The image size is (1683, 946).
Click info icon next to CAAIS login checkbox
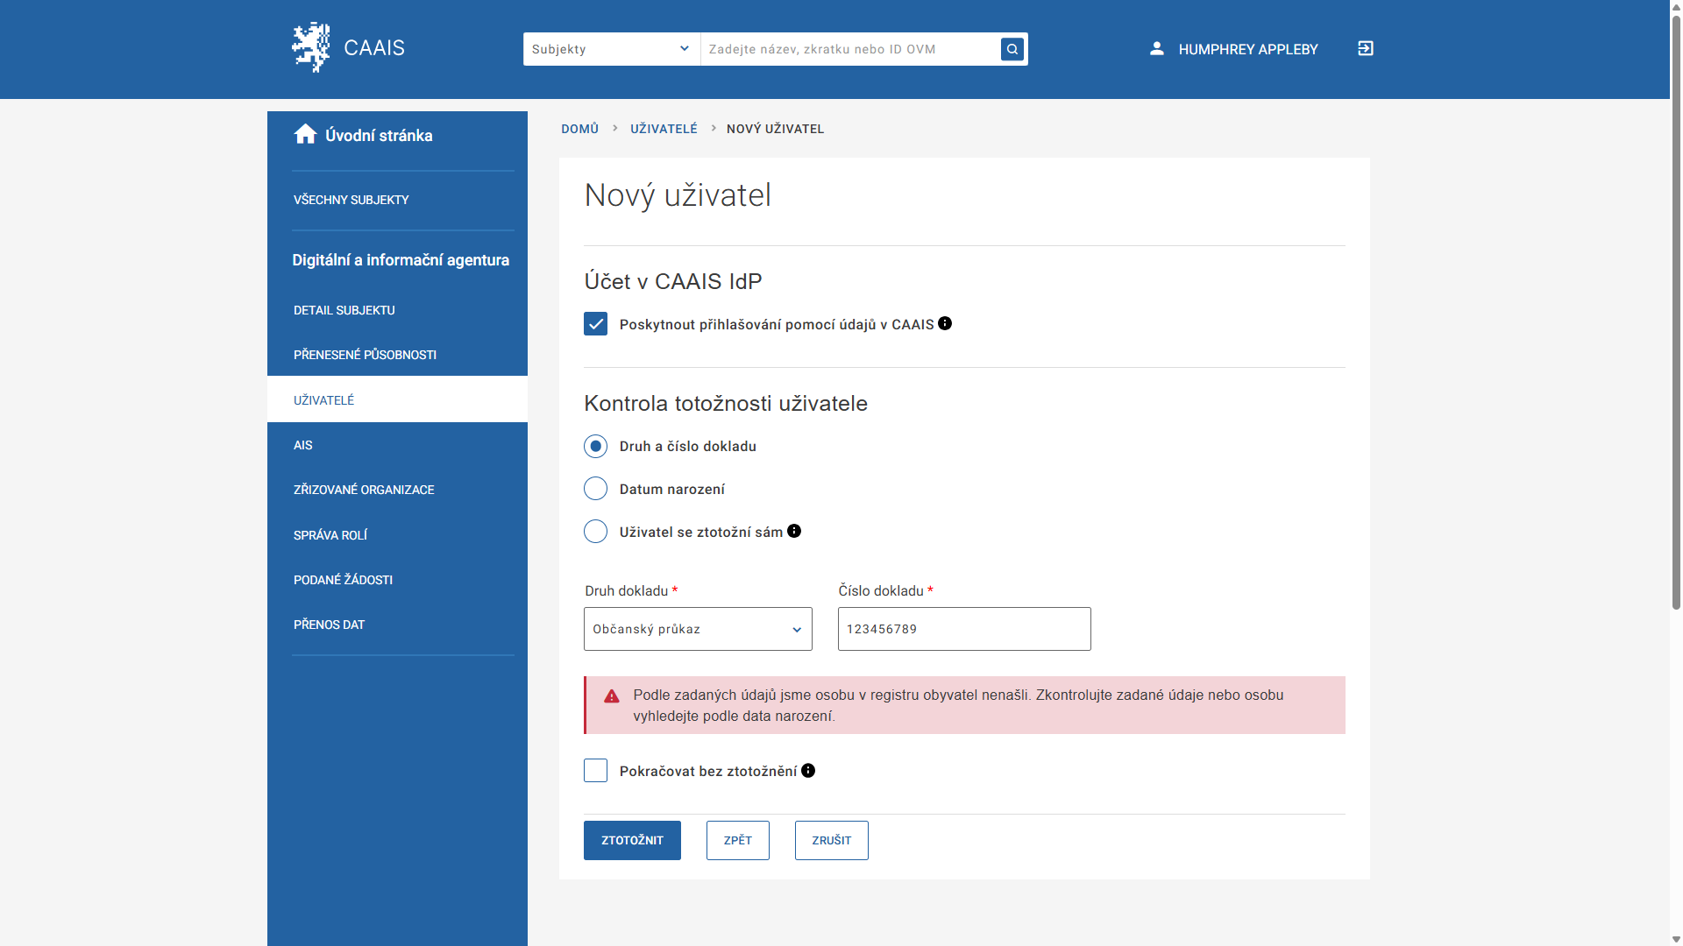tap(945, 323)
